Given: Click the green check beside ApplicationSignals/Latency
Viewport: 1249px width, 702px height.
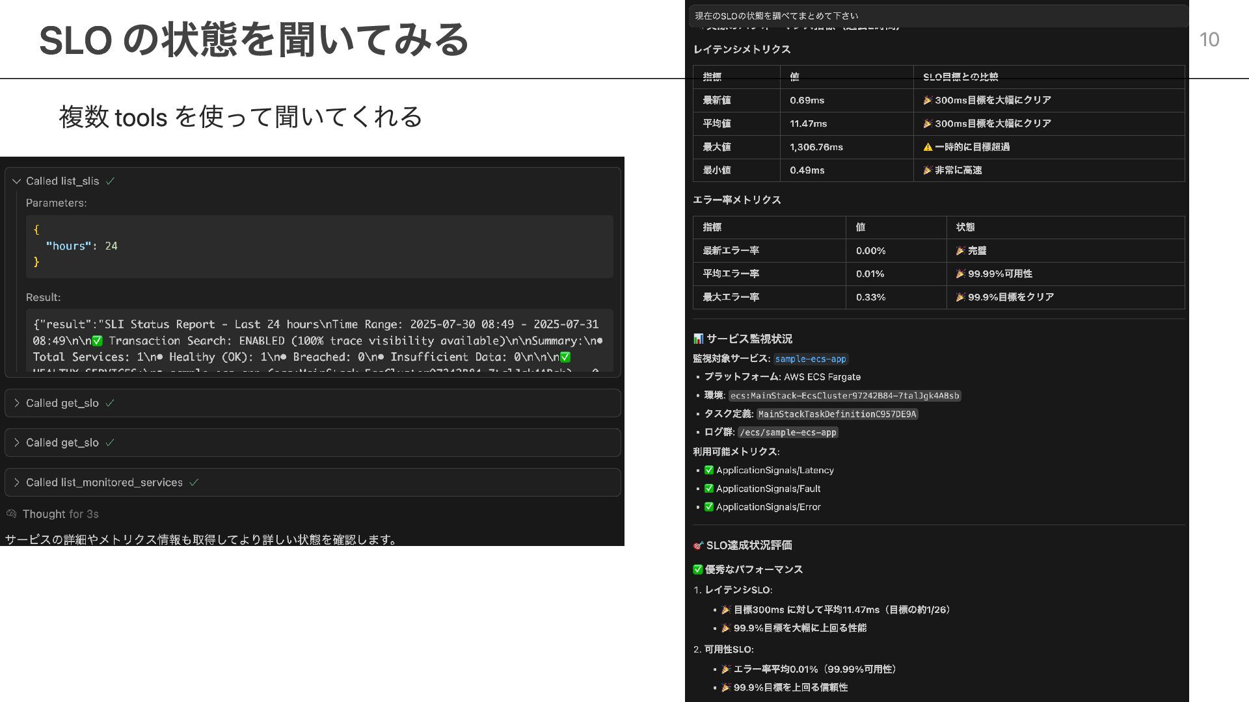Looking at the screenshot, I should (x=709, y=470).
